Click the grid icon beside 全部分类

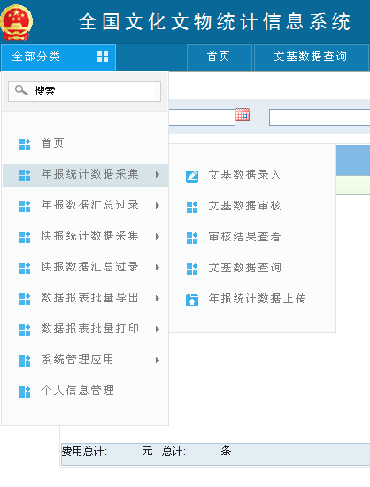coord(103,57)
